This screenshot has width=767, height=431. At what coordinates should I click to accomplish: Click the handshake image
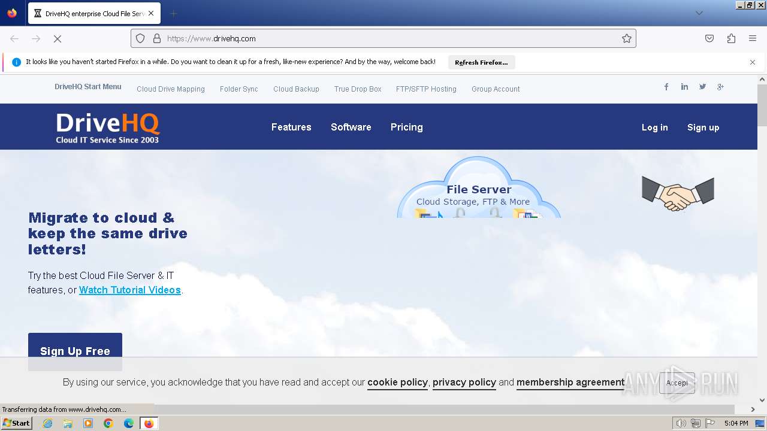tap(678, 194)
